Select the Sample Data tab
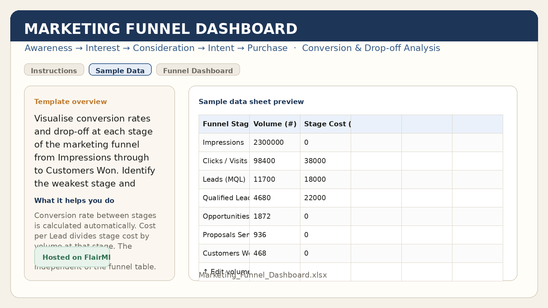The width and height of the screenshot is (548, 308). [120, 70]
